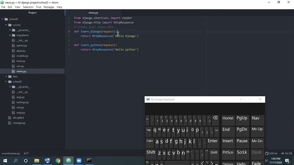Open asgi.py file
This screenshot has height=165, width=294.
click(x=20, y=97)
